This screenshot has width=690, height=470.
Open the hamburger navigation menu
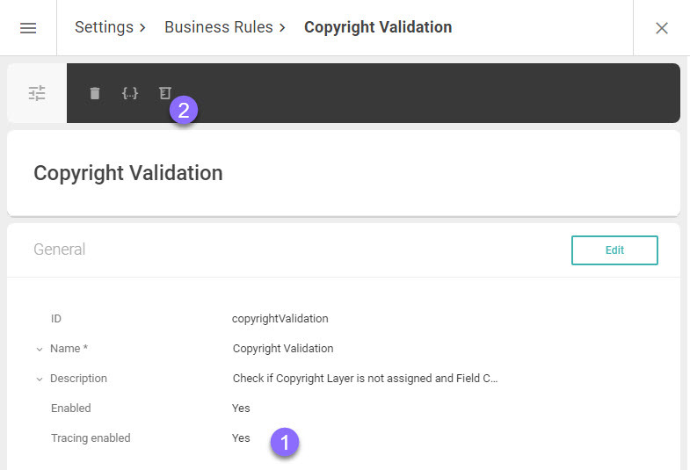(x=28, y=28)
